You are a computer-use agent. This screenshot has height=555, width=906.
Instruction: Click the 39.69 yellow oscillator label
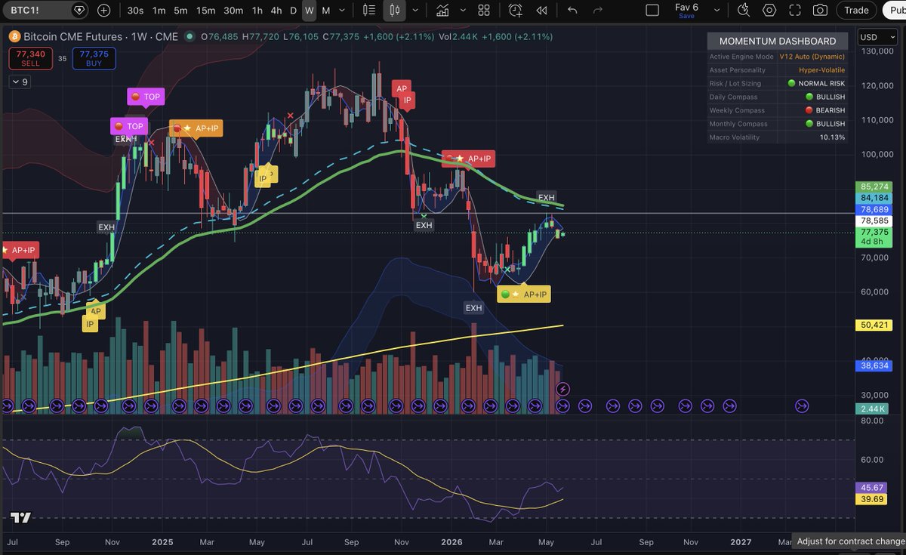[872, 499]
